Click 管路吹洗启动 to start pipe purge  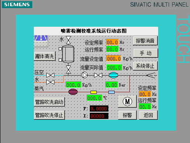(x=49, y=102)
